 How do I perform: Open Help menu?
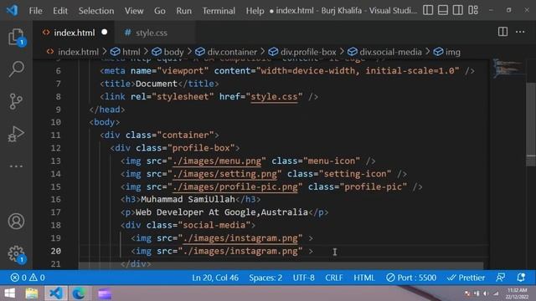(x=255, y=11)
